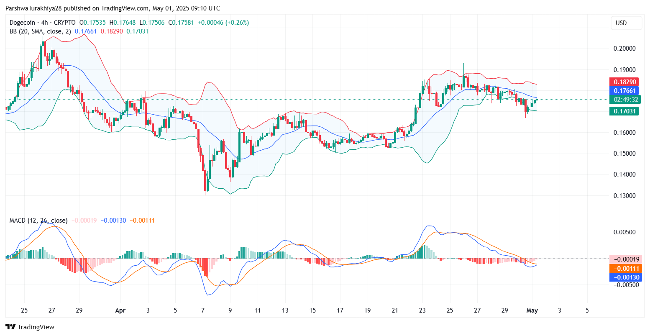
Task: Click the blue -0.00130 MACD value tag
Action: [x=625, y=277]
